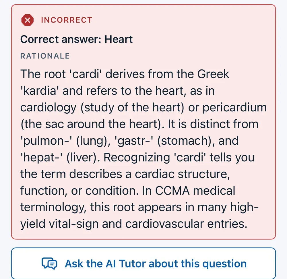287x279 pixels.
Task: Click the root 'pulmon-' in the rationale
Action: pyautogui.click(x=46, y=141)
